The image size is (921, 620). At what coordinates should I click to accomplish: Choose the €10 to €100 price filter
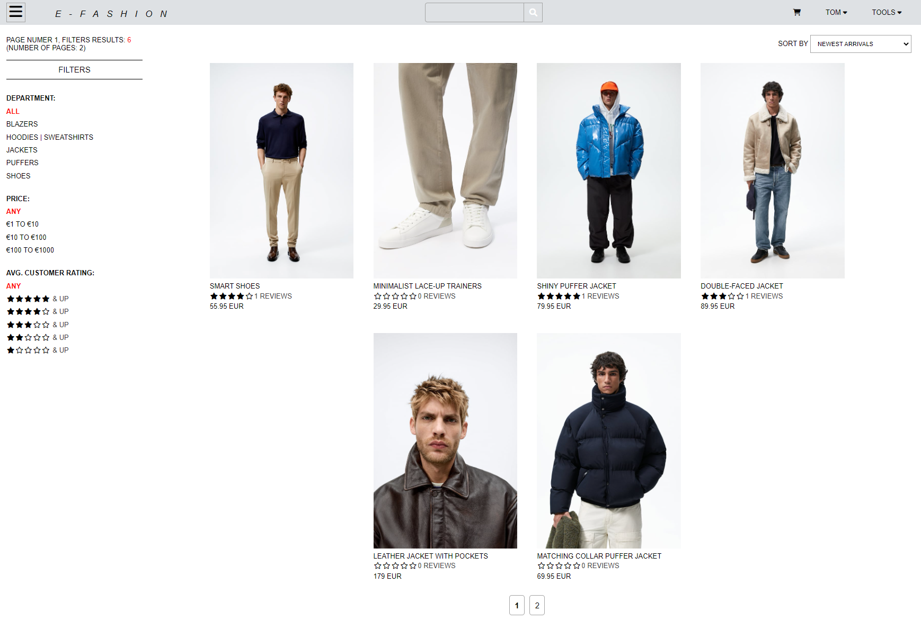pos(26,237)
